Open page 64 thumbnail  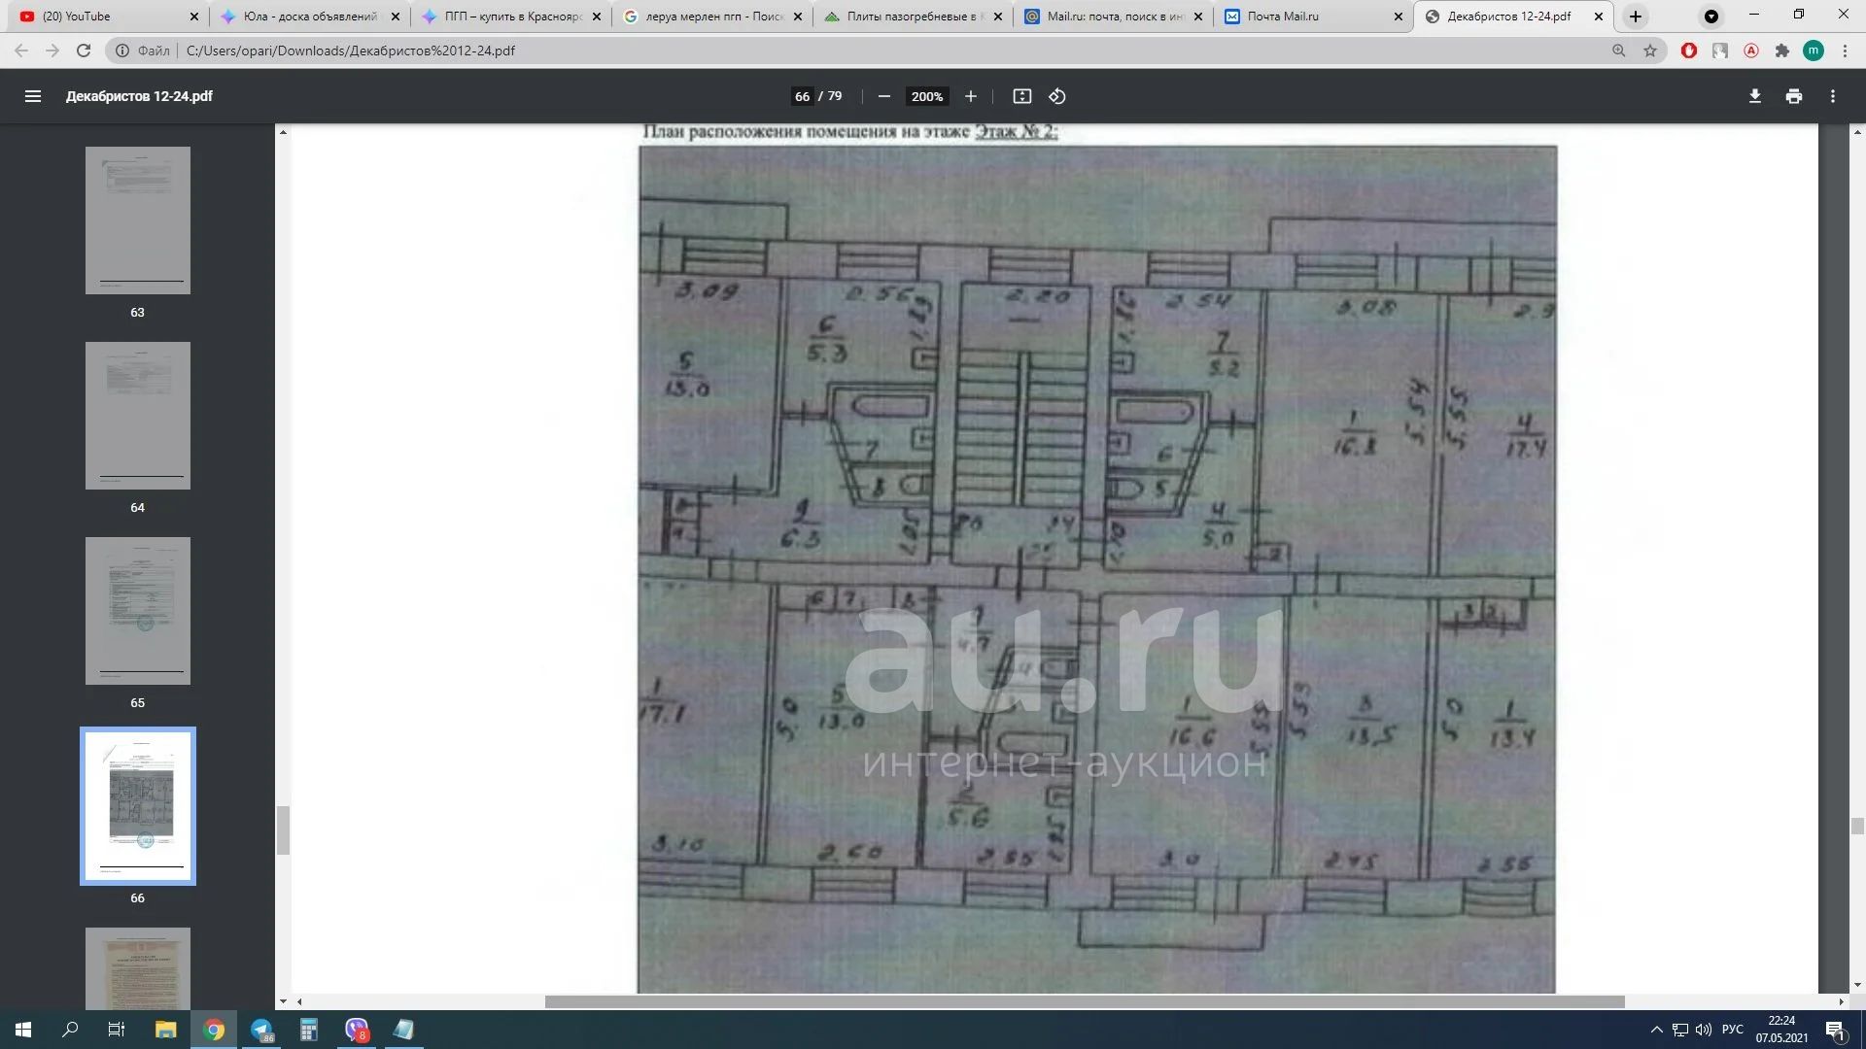(138, 416)
